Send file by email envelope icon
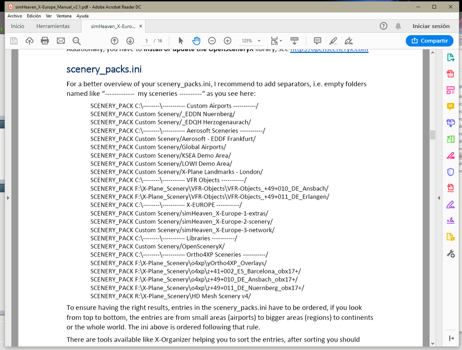Screen dimensions: 462x350 click(60, 41)
